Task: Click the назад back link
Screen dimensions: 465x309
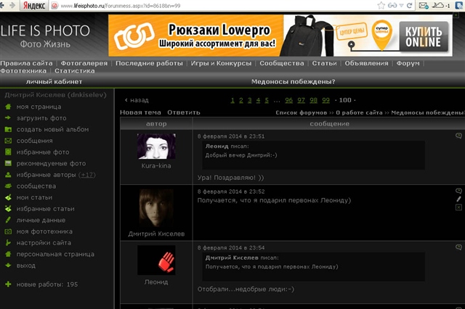Action: (137, 100)
